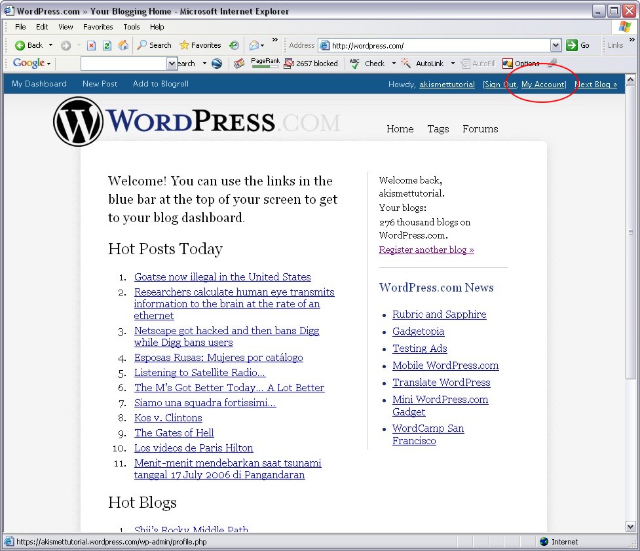The image size is (640, 551).
Task: Click Add to Blogroll
Action: coord(160,84)
